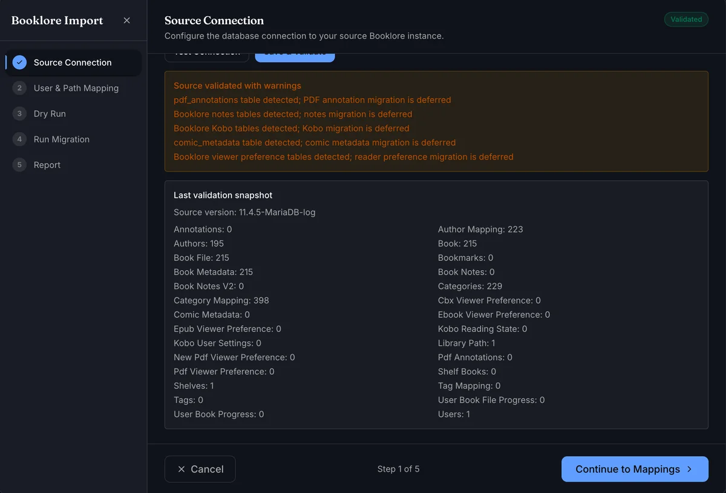Image resolution: width=726 pixels, height=493 pixels.
Task: Click 'Kobo User Settings: 0' entry
Action: pyautogui.click(x=217, y=343)
